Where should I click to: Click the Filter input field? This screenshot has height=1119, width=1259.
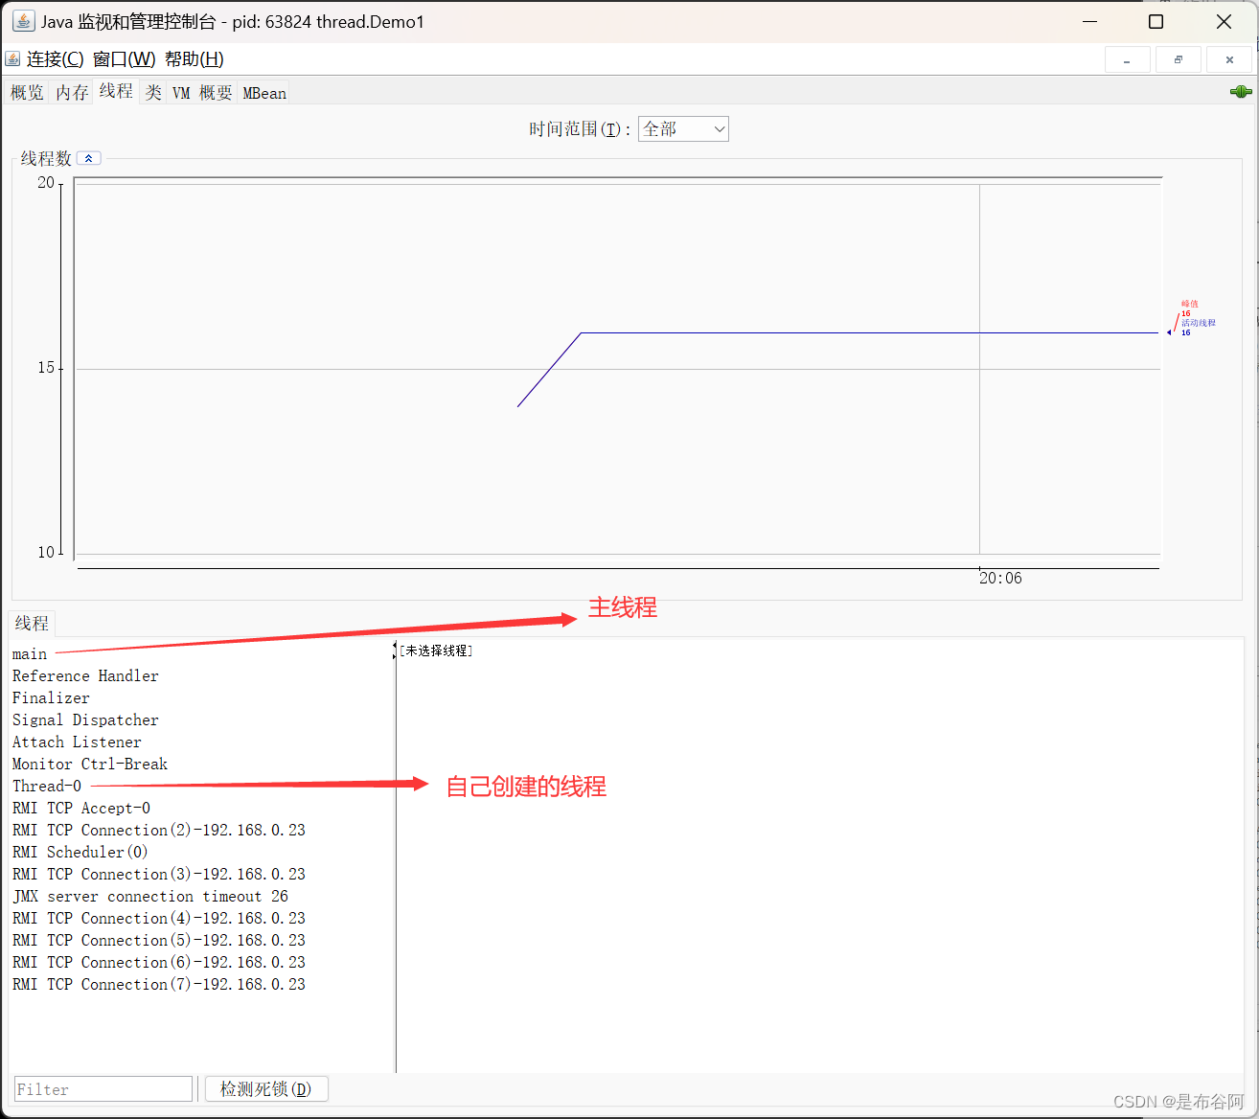point(103,1089)
